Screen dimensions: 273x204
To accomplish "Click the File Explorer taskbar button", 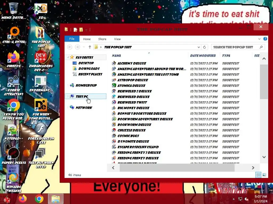I will (x=56, y=199).
